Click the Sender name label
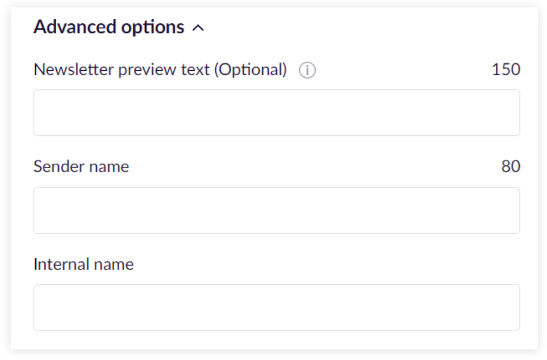The height and width of the screenshot is (360, 547). 81,166
